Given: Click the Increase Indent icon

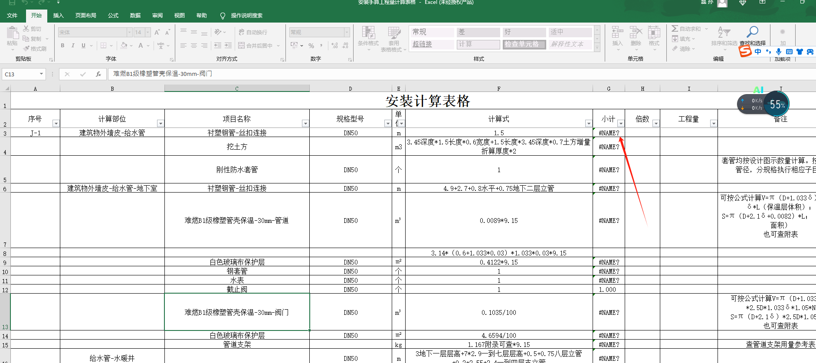Looking at the screenshot, I should pos(228,45).
